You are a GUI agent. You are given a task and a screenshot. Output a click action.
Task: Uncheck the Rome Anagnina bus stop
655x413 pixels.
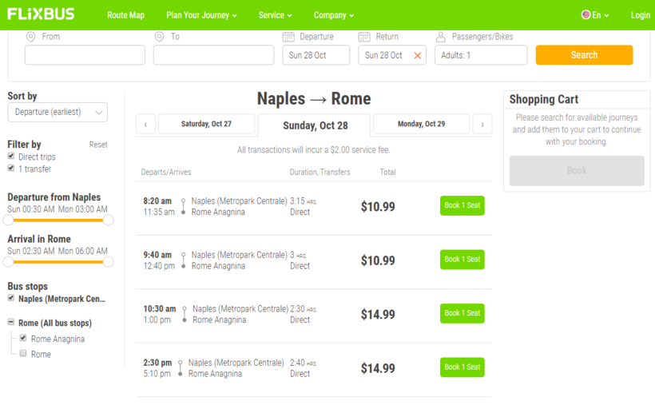point(23,338)
